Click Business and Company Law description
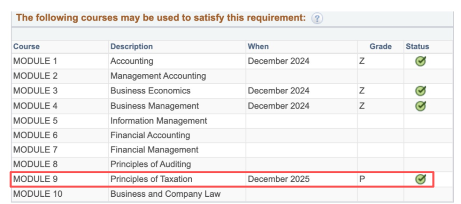This screenshot has height=204, width=461. pyautogui.click(x=165, y=194)
